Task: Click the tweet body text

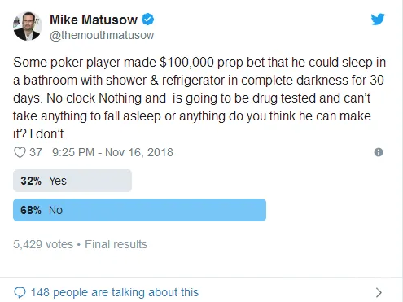Action: 199,98
